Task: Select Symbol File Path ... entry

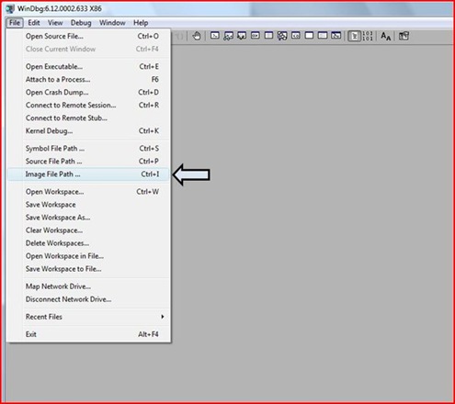Action: (88, 149)
